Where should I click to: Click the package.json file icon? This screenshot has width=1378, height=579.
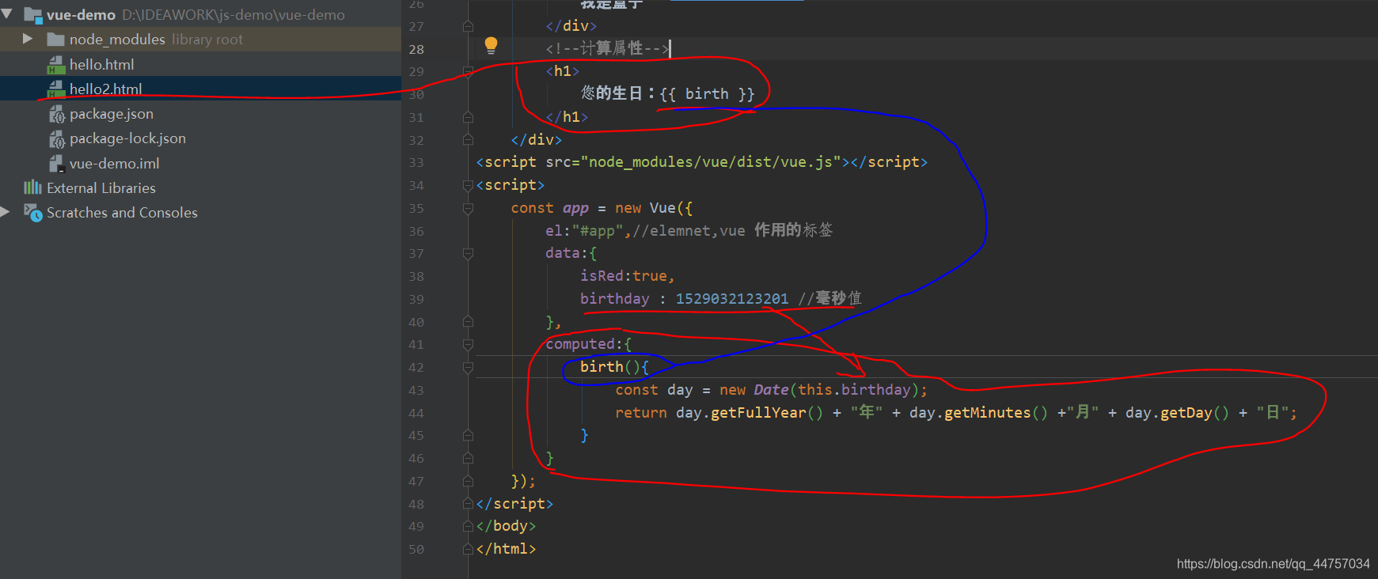[x=56, y=114]
